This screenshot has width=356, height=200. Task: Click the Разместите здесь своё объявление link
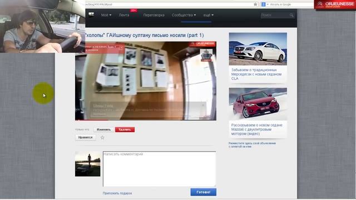(x=252, y=145)
